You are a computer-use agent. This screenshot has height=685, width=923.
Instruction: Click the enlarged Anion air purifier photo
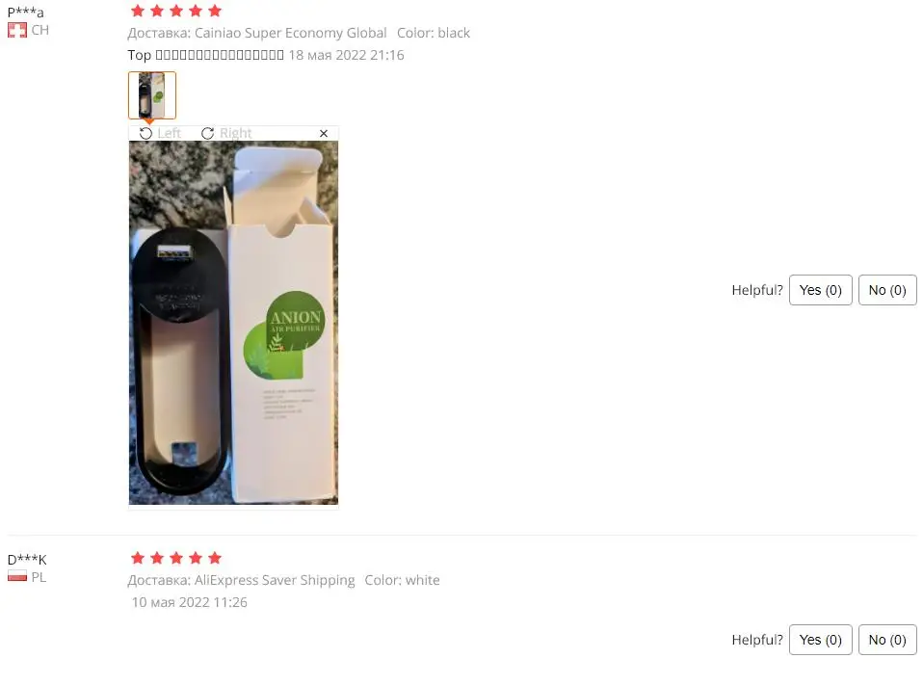pos(234,323)
